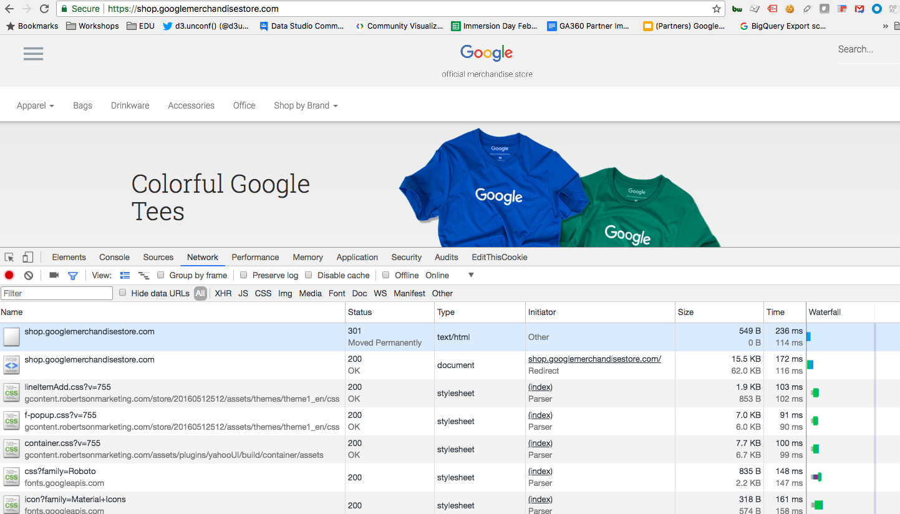Image resolution: width=900 pixels, height=514 pixels.
Task: Click the gray shield extension icon
Action: (825, 9)
